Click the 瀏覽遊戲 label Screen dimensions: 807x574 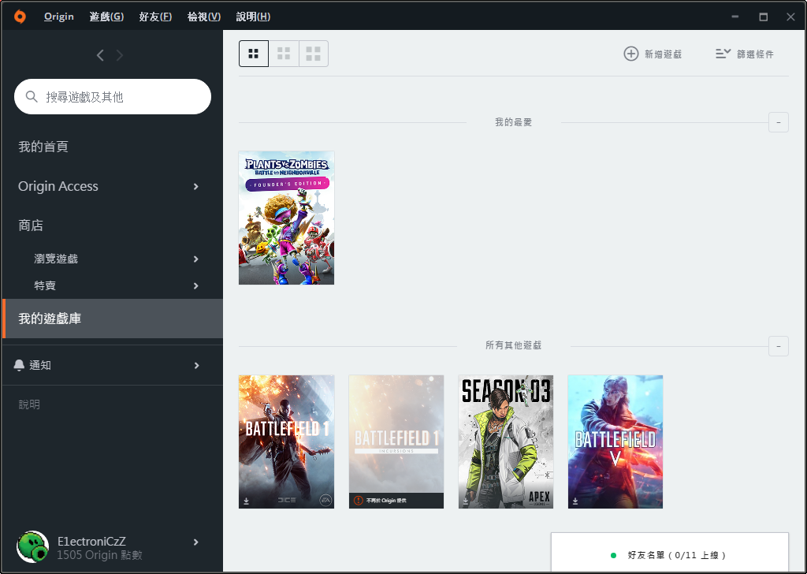56,259
